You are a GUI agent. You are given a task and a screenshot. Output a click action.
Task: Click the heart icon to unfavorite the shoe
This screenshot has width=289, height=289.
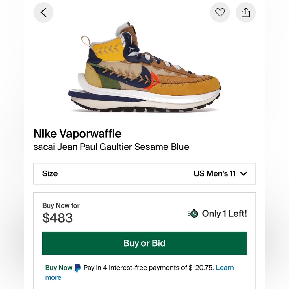click(220, 12)
